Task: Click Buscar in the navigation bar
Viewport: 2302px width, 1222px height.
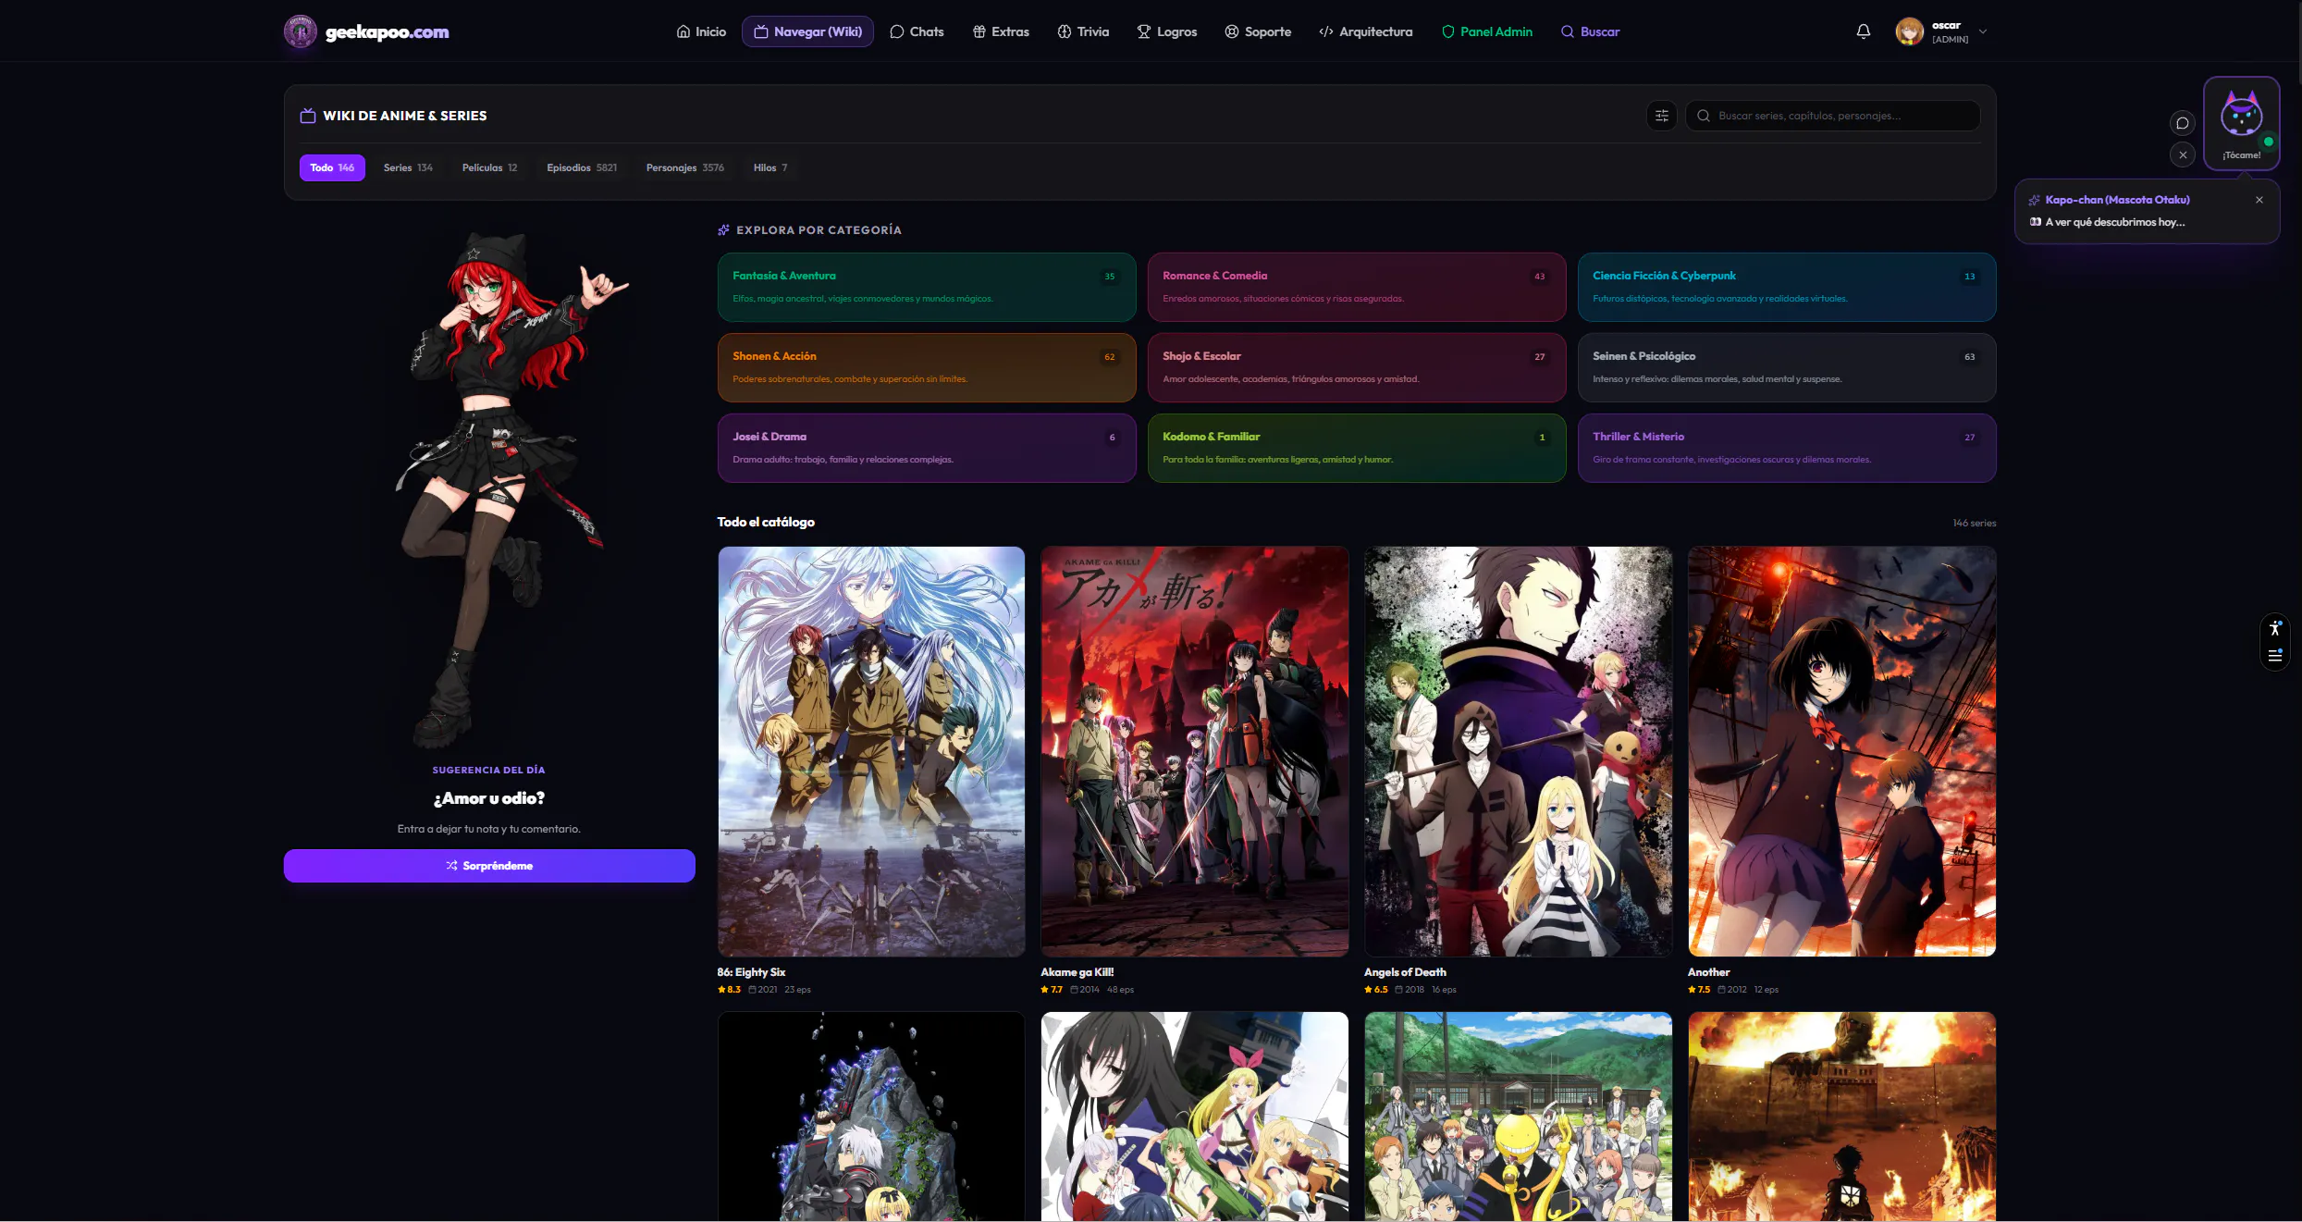Action: pyautogui.click(x=1590, y=31)
